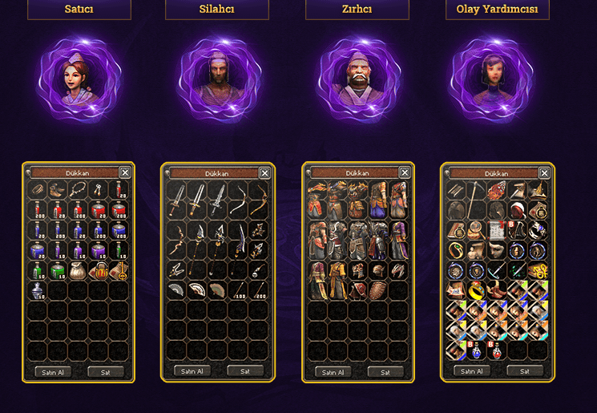Viewport: 597px width, 413px height.
Task: Select the money bag item in Satıcı shop
Action: pyautogui.click(x=78, y=271)
